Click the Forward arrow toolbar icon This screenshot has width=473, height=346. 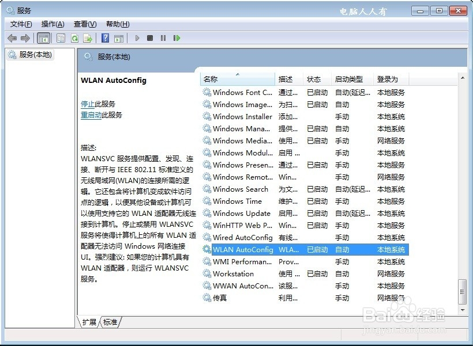pyautogui.click(x=25, y=38)
